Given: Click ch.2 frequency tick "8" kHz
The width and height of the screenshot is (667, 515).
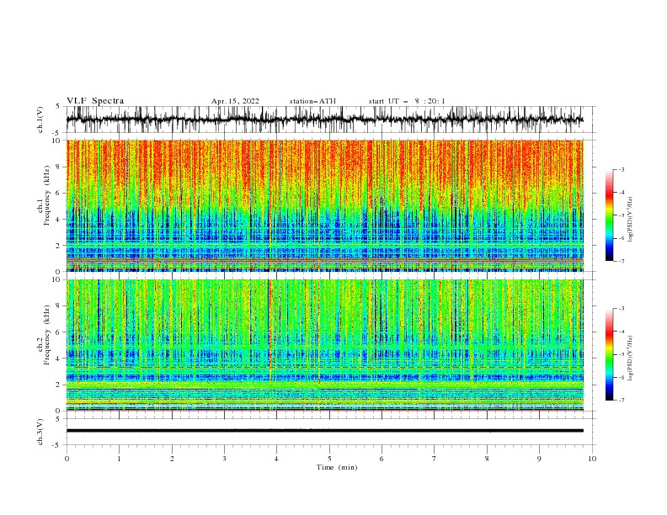Looking at the screenshot, I should click(x=60, y=306).
